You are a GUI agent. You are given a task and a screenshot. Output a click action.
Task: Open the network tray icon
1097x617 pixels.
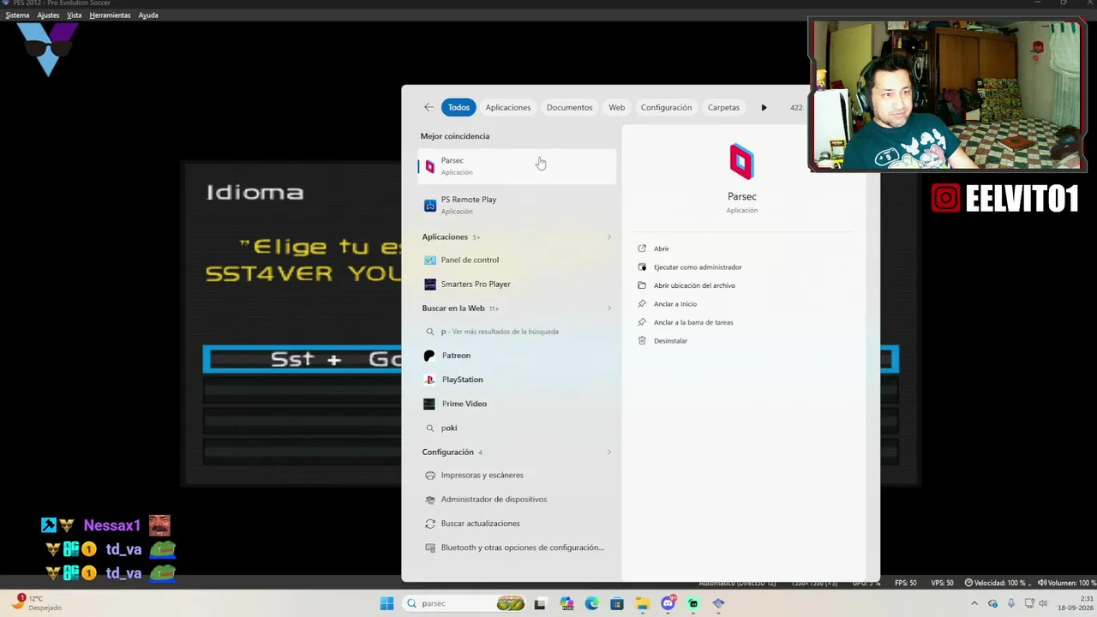[1029, 603]
